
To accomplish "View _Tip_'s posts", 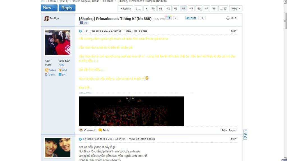I will 136,31.
